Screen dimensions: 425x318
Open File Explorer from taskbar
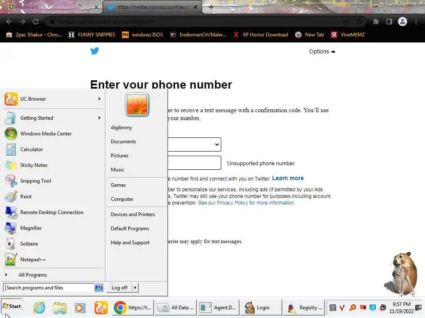click(x=60, y=308)
